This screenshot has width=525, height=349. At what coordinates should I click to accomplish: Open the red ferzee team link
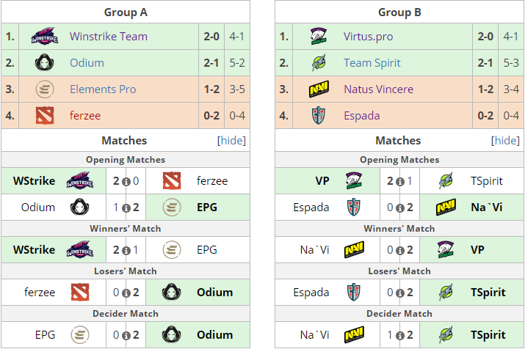pyautogui.click(x=85, y=116)
